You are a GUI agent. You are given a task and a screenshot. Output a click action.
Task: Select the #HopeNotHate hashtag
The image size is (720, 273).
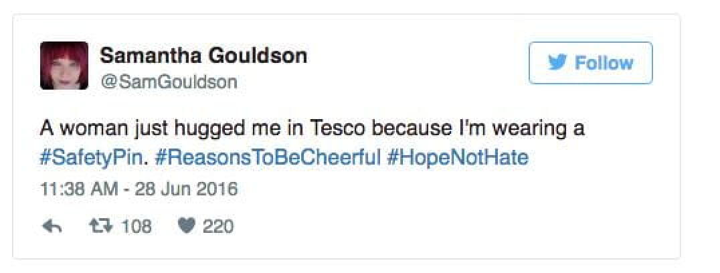pyautogui.click(x=458, y=158)
